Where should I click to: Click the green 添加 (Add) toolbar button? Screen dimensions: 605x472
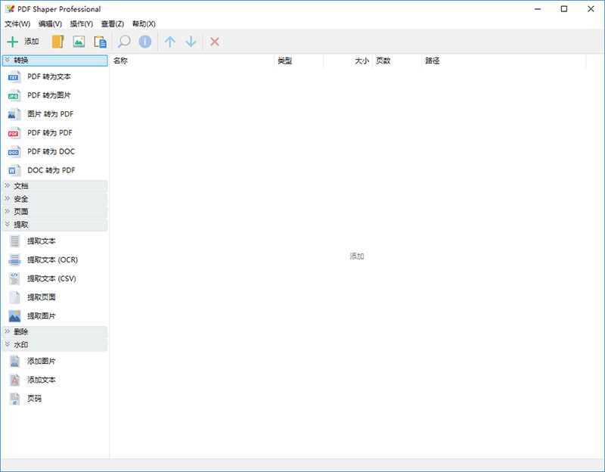pyautogui.click(x=23, y=42)
